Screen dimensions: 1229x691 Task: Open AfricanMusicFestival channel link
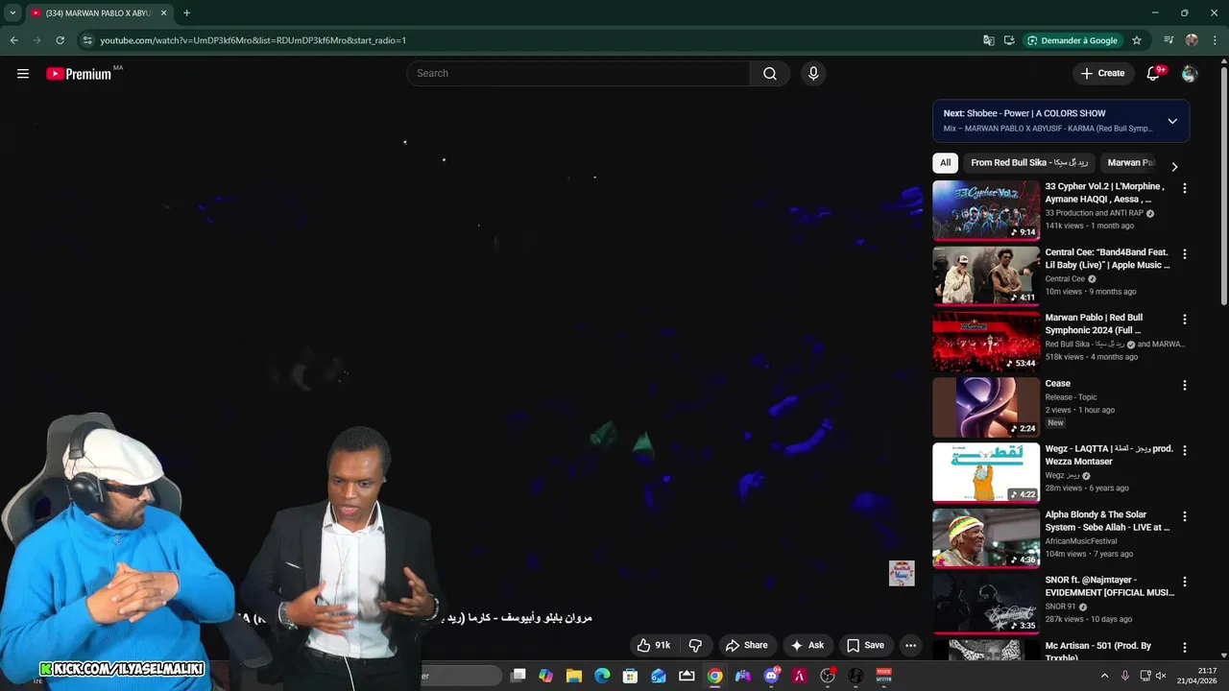point(1081,541)
